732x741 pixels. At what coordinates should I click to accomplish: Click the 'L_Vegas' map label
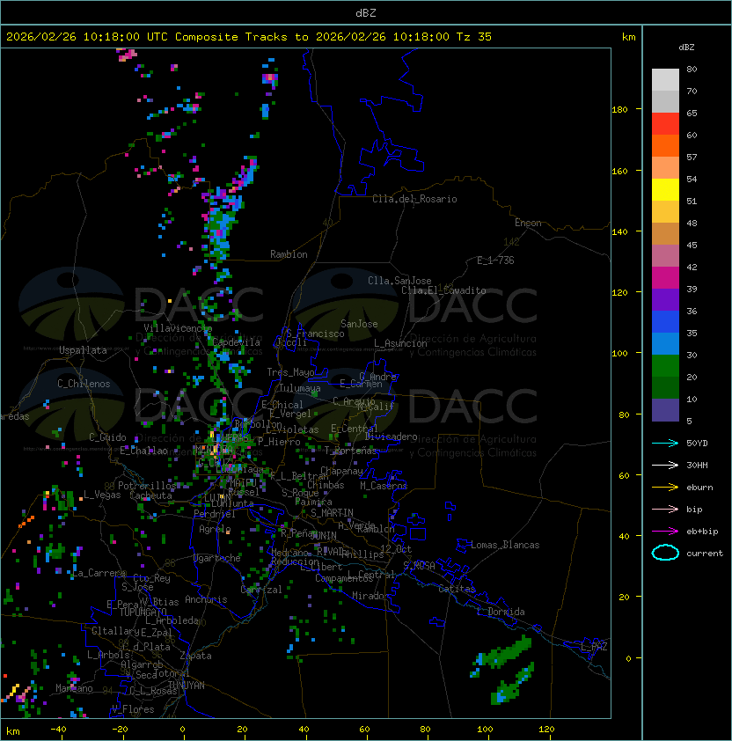pyautogui.click(x=102, y=495)
